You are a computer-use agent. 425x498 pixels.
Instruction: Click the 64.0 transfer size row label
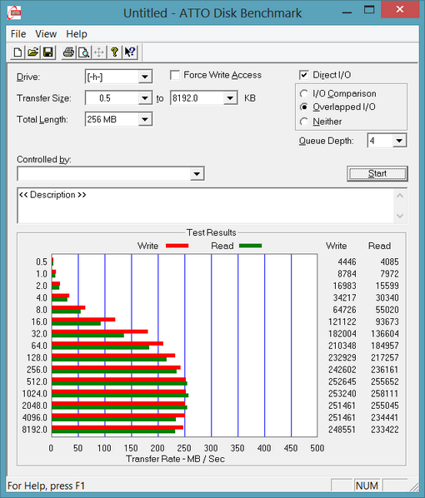point(39,346)
